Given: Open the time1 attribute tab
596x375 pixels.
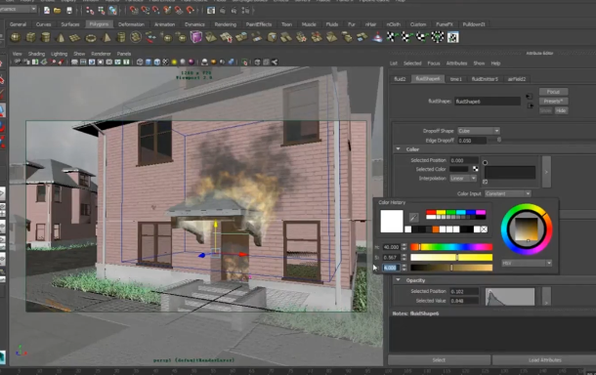Looking at the screenshot, I should 455,79.
